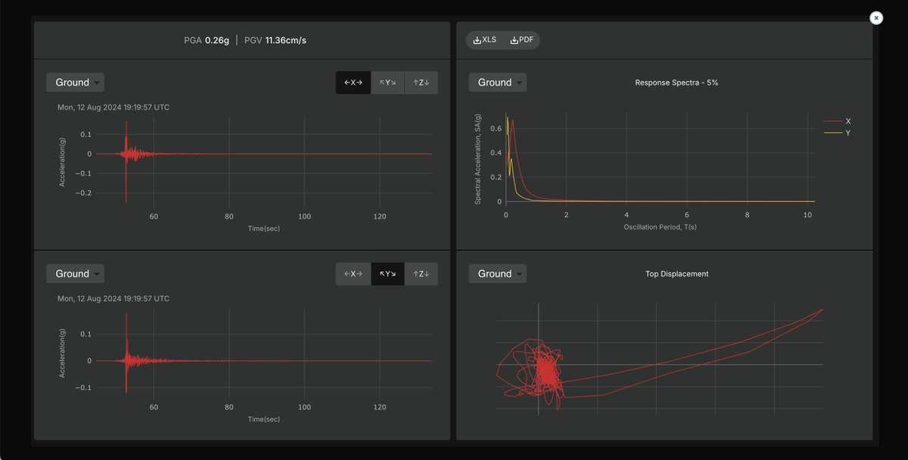Click the acceleration spike in the bottom chart

[126, 354]
